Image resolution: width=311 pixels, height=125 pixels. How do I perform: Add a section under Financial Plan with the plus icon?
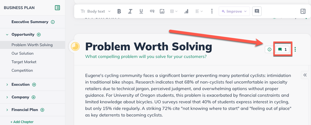pyautogui.click(x=42, y=110)
